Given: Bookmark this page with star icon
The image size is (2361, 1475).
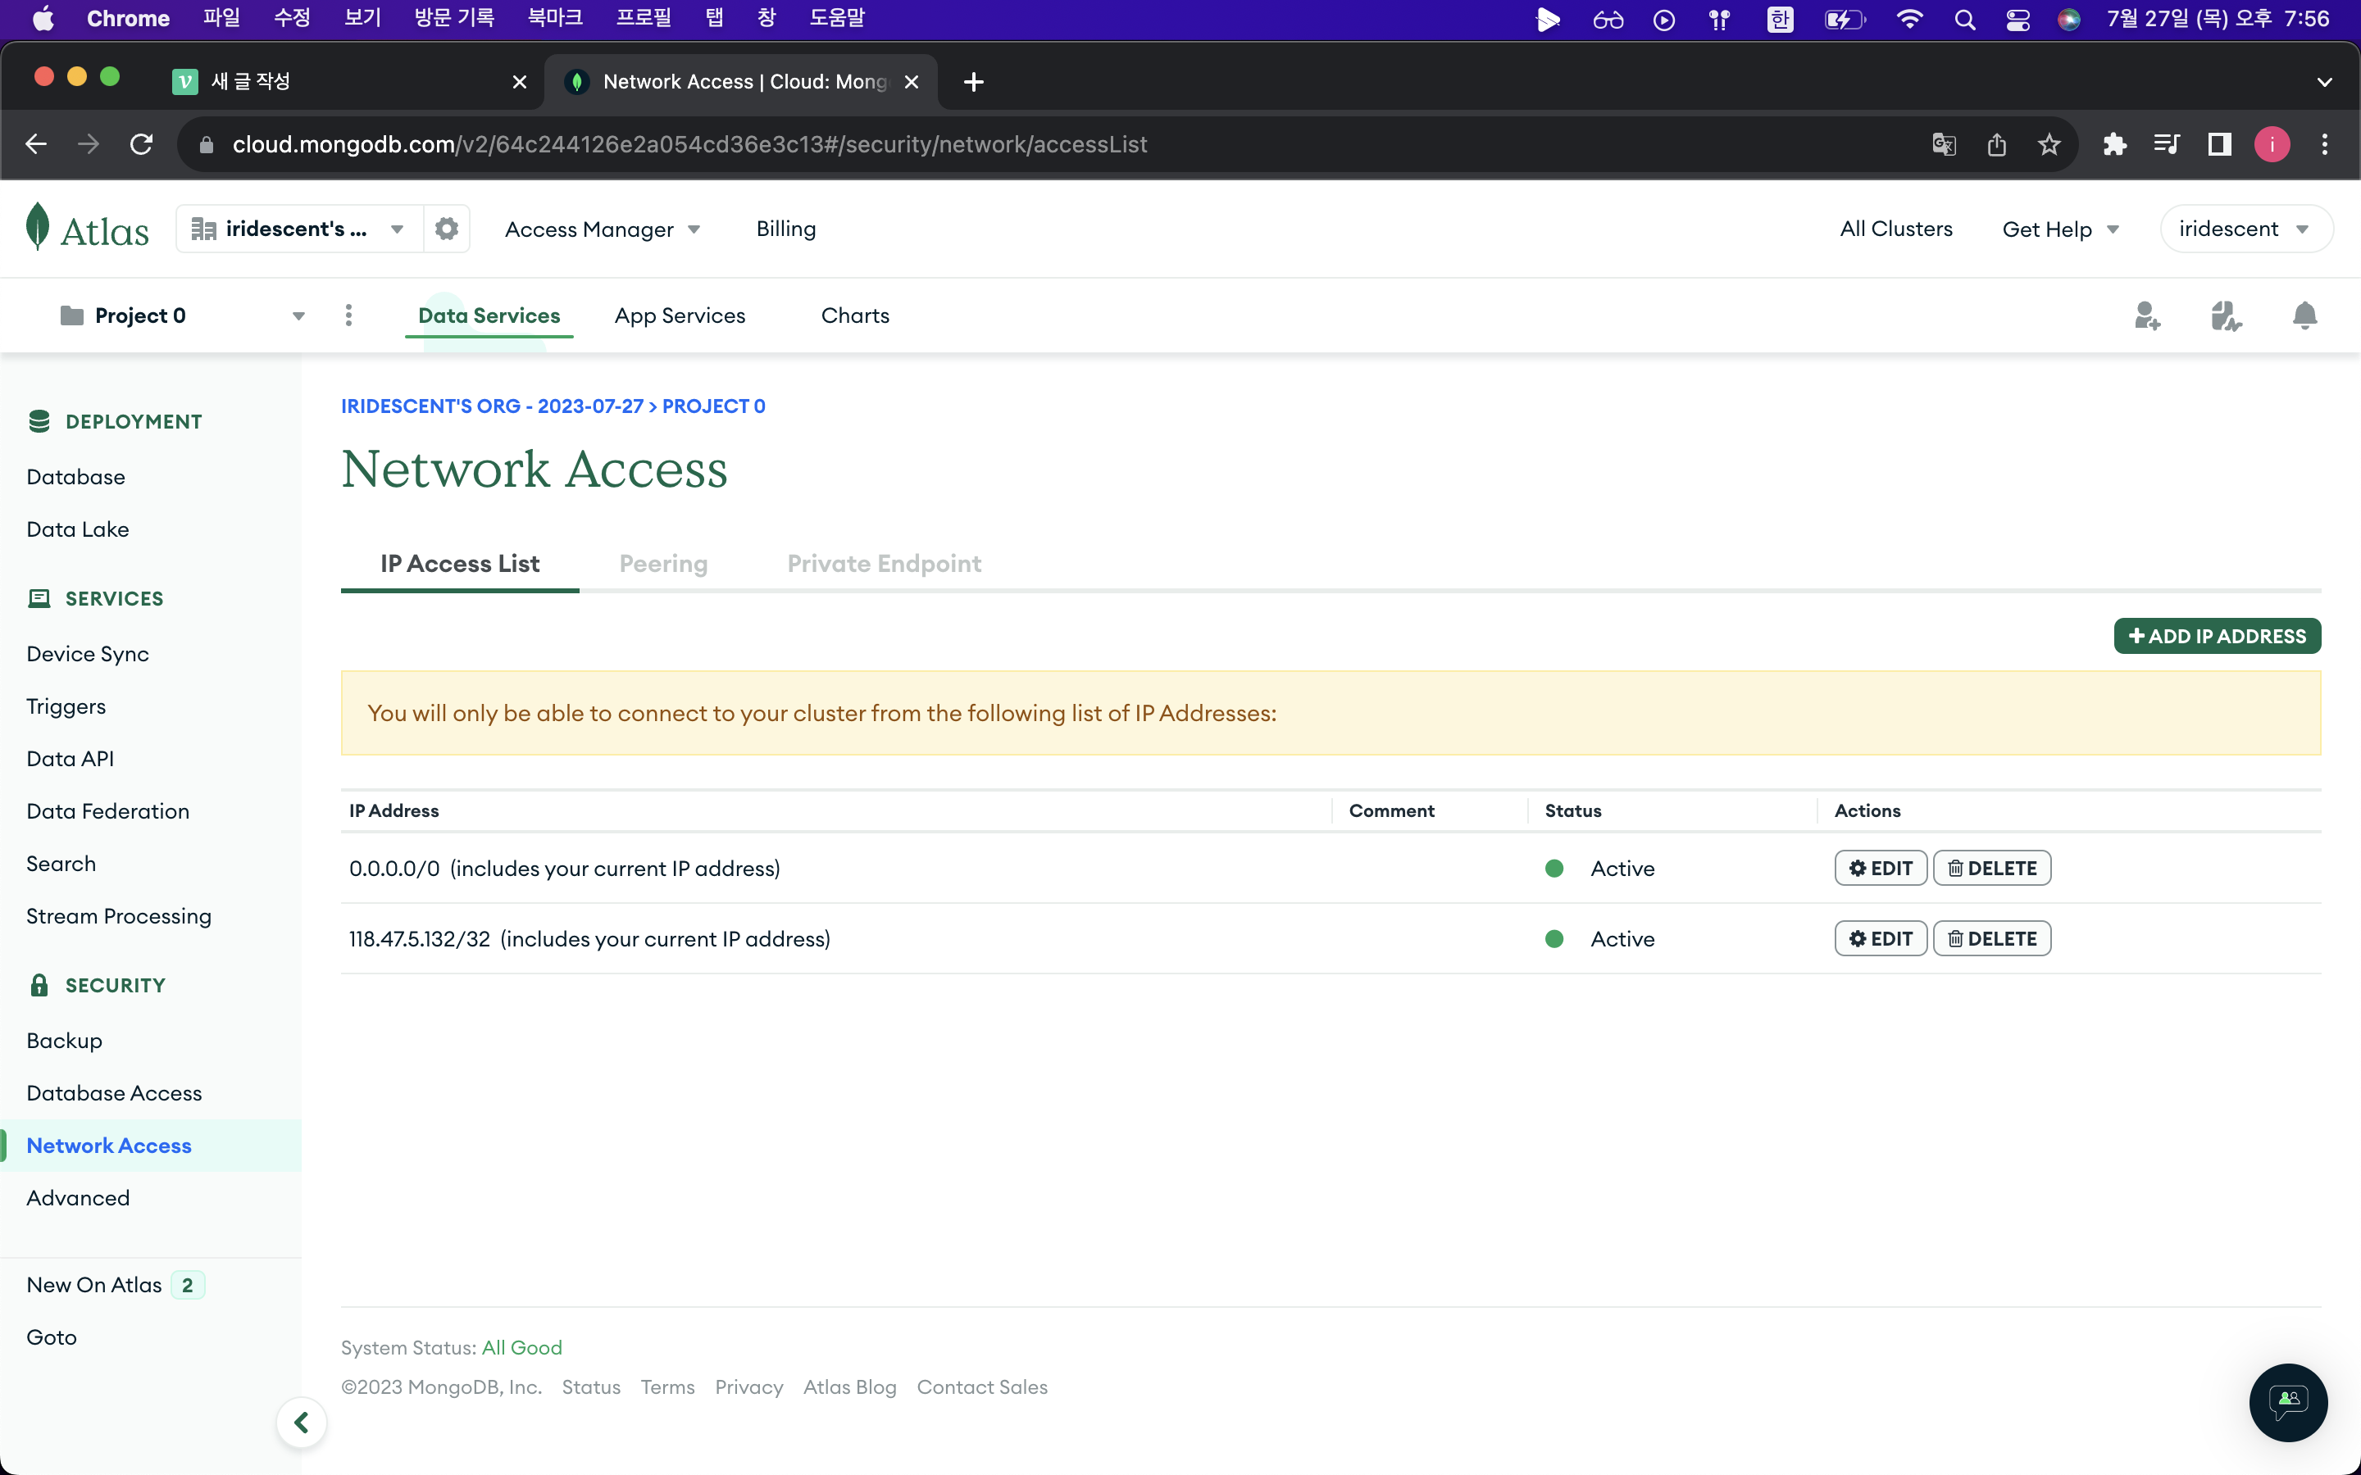Looking at the screenshot, I should [x=2049, y=144].
